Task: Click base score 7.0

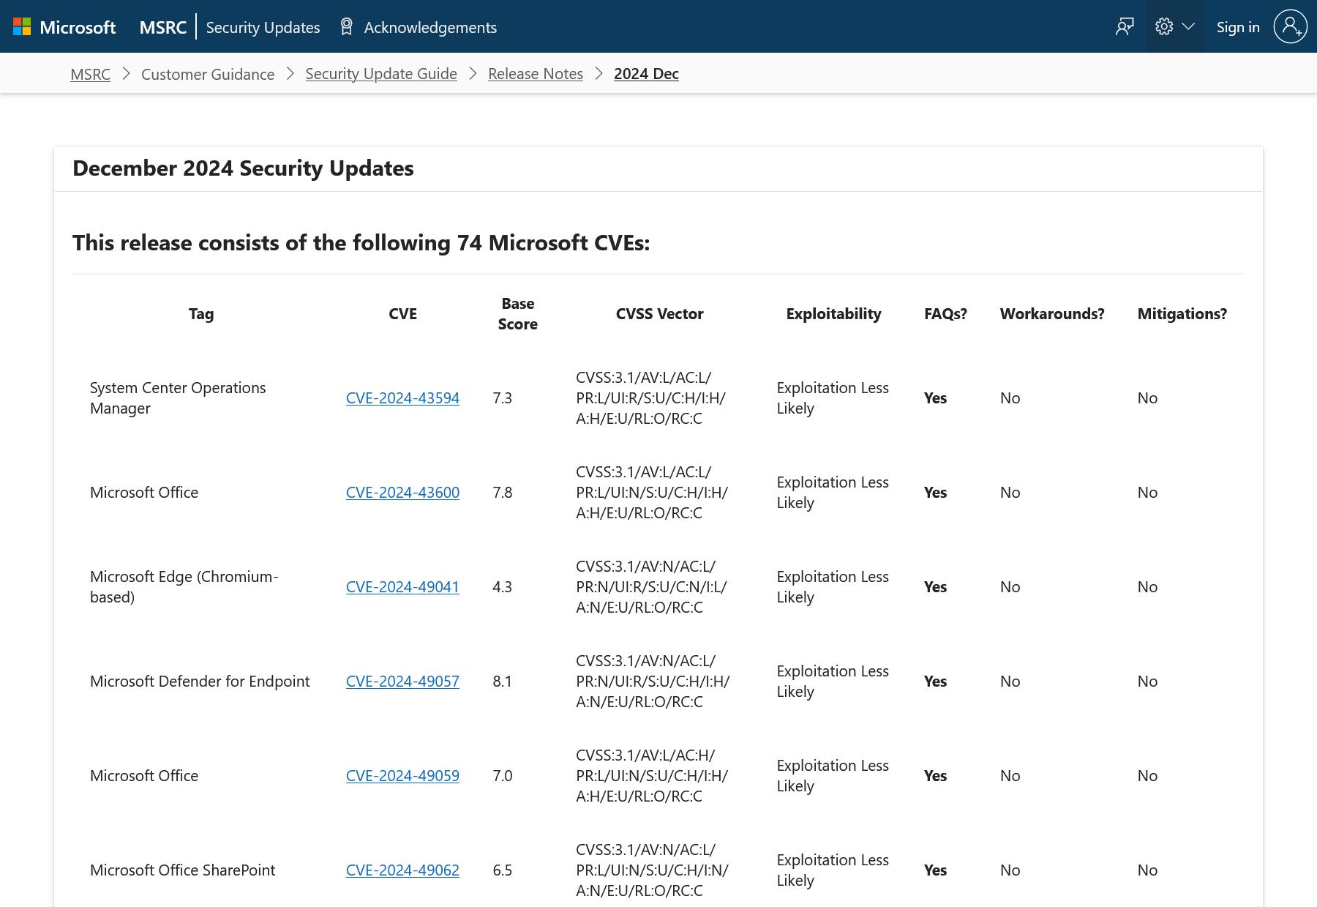Action: (x=503, y=775)
